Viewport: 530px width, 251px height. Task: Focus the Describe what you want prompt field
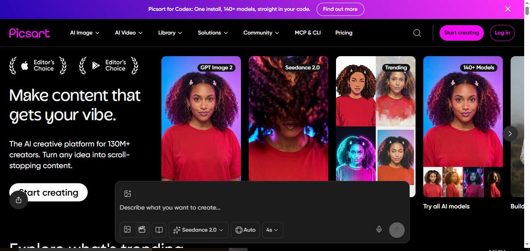pos(262,208)
